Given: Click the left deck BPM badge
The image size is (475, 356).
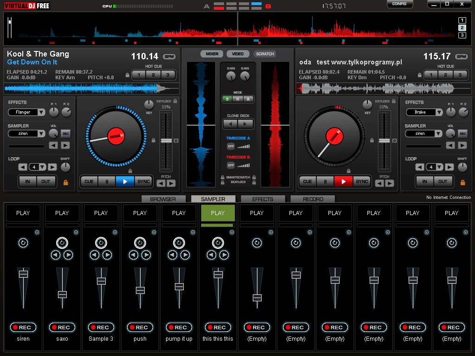Looking at the screenshot, I should [x=169, y=57].
